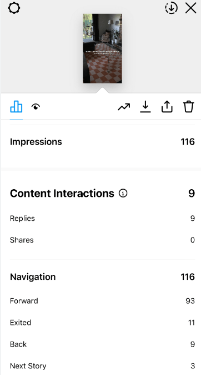Viewport: 201px width, 375px height.
Task: Open the settings gear icon
Action: (x=14, y=8)
